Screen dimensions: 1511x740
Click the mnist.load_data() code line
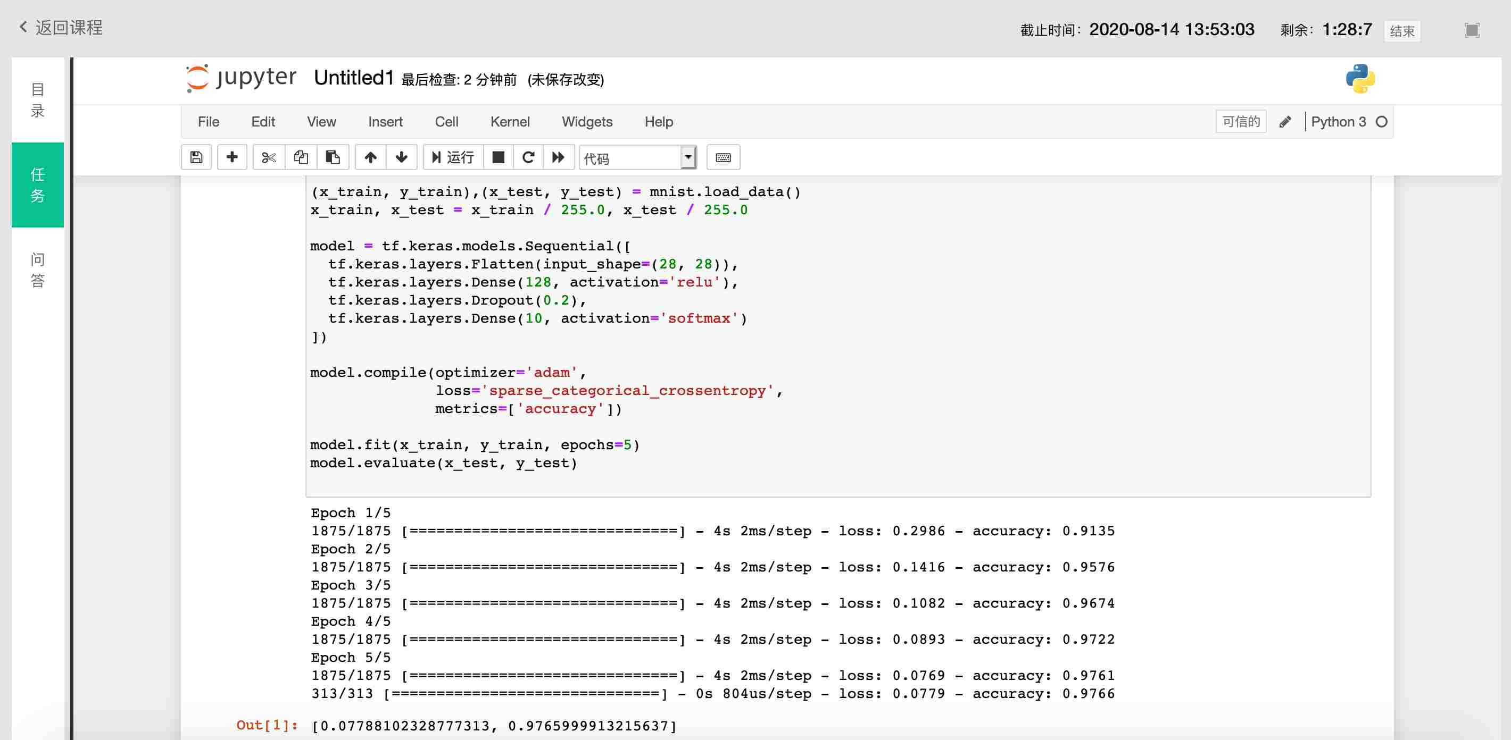click(x=555, y=192)
